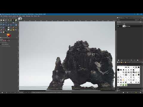Viewport: 143px width, 107px height.
Task: Open the Ebene menu
Action: 20,16
